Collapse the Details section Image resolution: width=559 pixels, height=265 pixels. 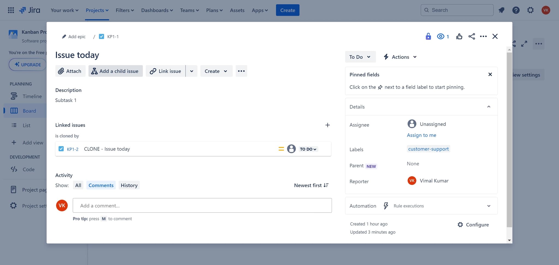[x=489, y=107]
